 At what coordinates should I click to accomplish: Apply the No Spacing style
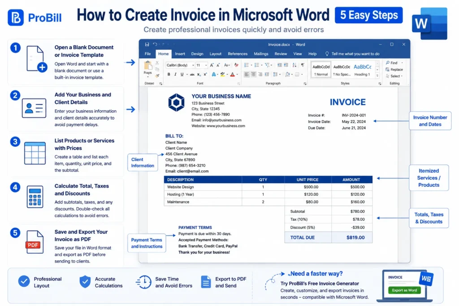(x=342, y=70)
